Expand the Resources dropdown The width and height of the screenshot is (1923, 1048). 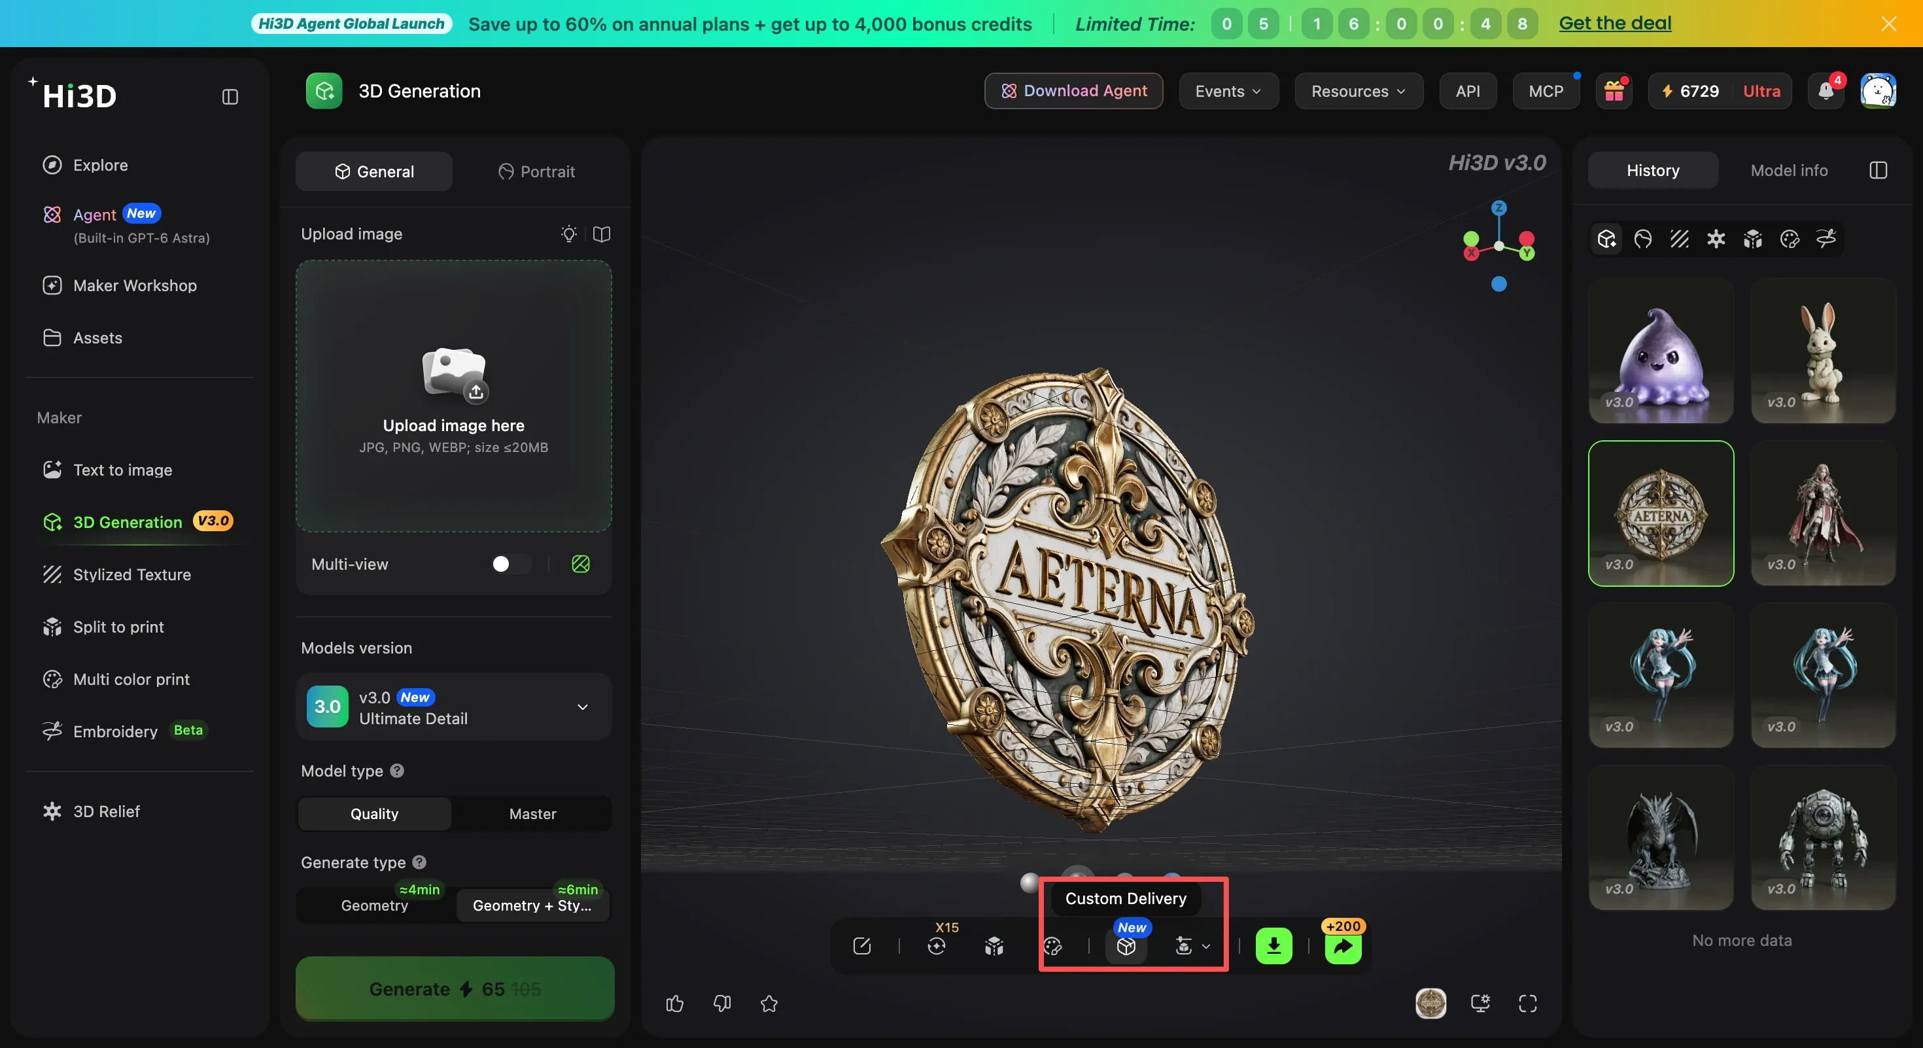click(x=1359, y=91)
